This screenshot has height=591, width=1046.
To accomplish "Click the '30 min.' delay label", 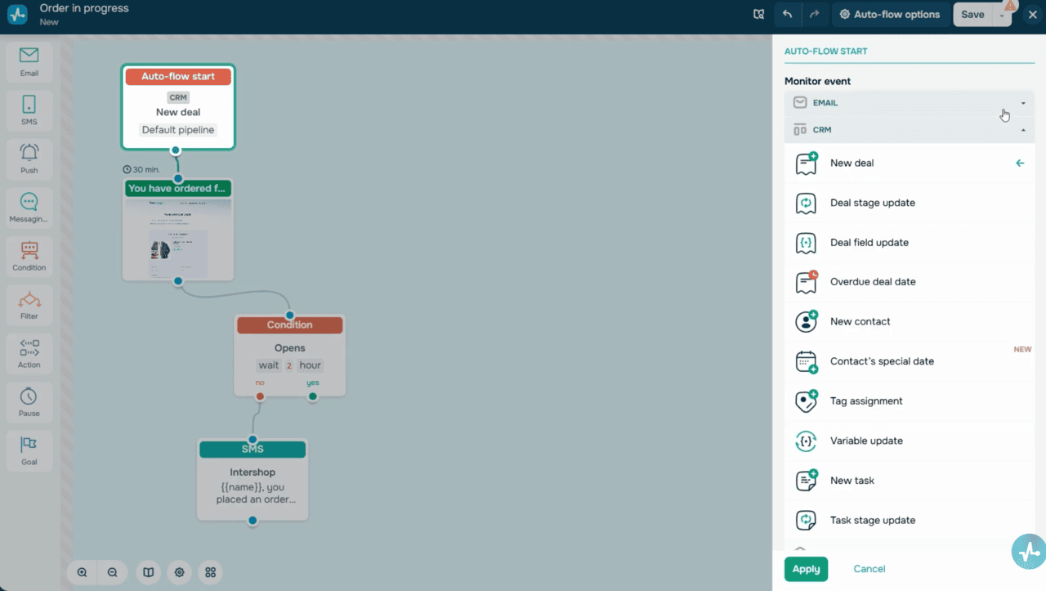I will (141, 169).
